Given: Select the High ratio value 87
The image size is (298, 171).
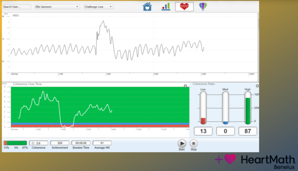Looking at the screenshot, I should 248,131.
